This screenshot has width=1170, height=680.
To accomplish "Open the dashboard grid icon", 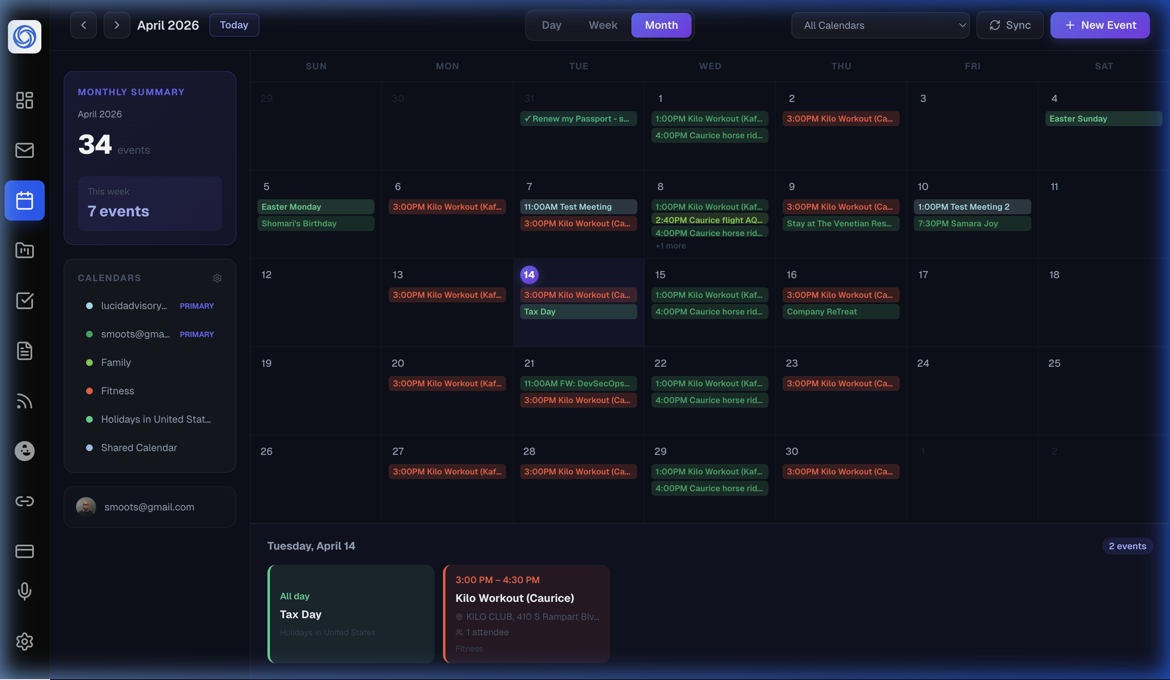I will (x=24, y=100).
